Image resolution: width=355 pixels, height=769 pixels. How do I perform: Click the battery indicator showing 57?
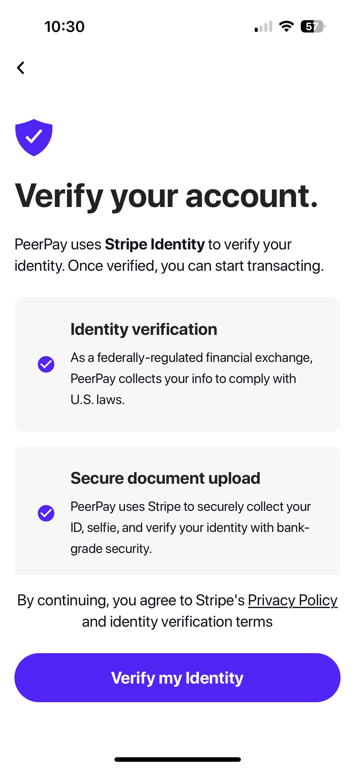[312, 27]
